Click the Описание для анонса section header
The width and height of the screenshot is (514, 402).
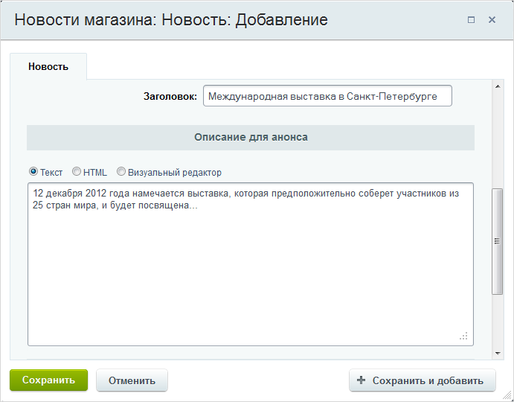tap(251, 138)
